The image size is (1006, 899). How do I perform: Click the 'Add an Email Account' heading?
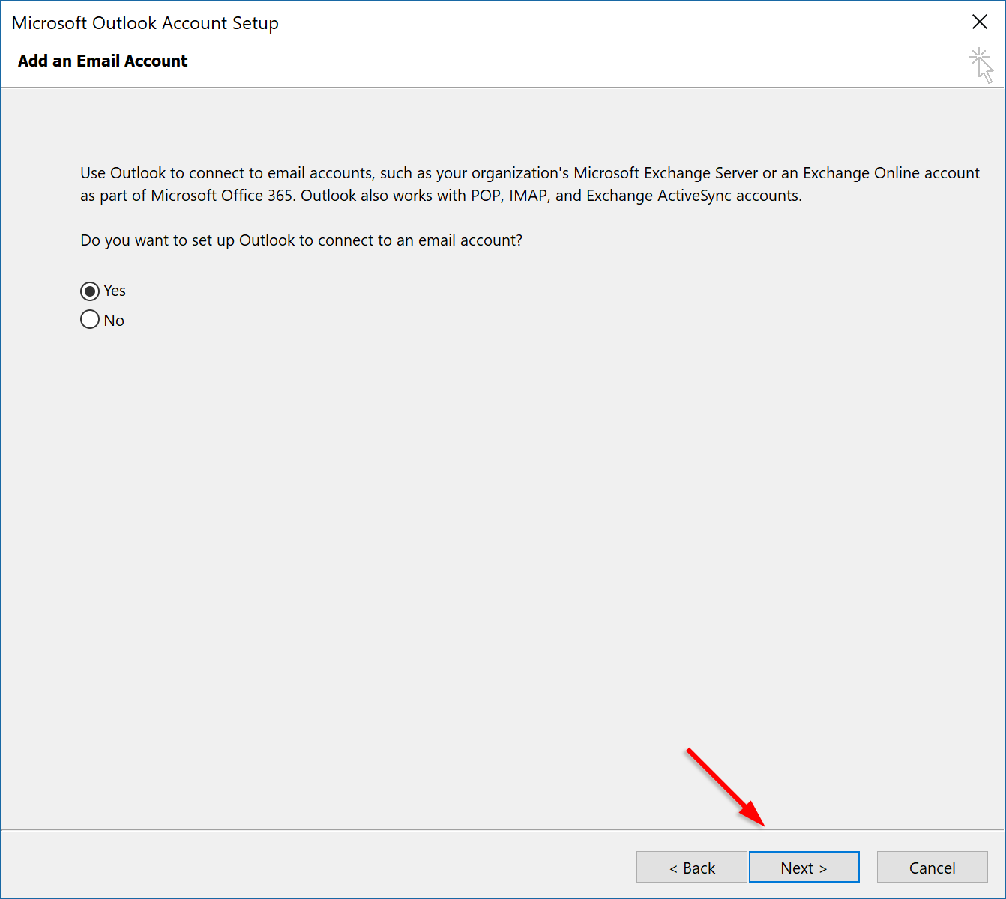[103, 61]
